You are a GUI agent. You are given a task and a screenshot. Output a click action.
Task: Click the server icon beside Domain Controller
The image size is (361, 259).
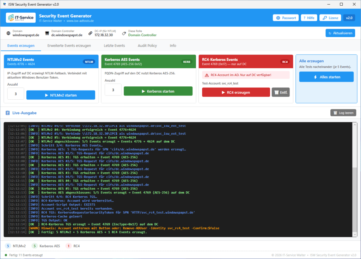tap(47, 33)
